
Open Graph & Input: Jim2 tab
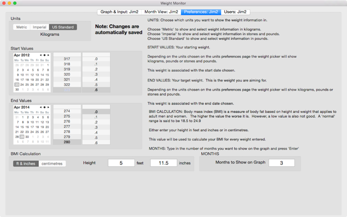click(119, 12)
